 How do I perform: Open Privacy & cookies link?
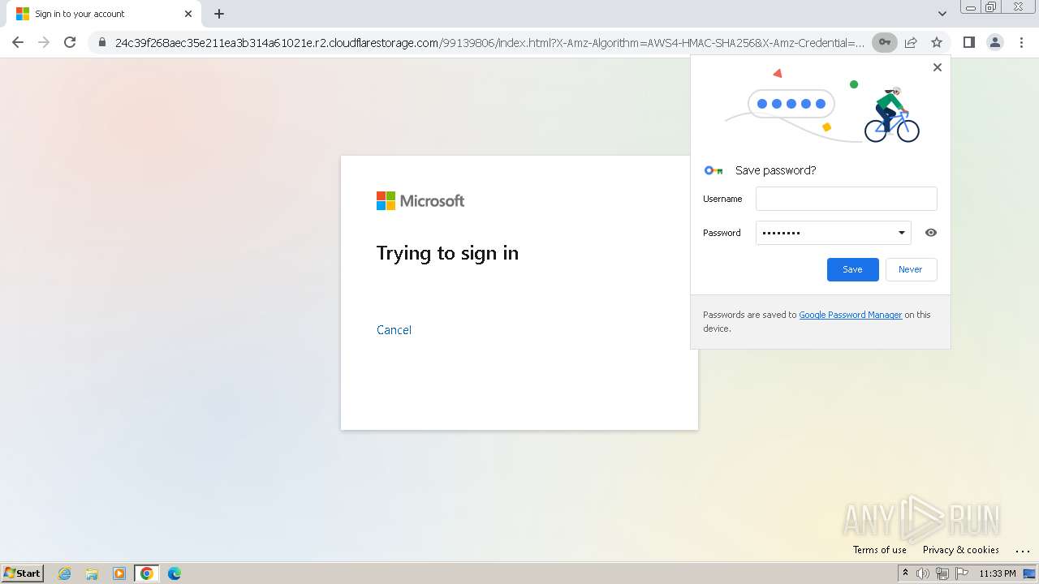960,550
